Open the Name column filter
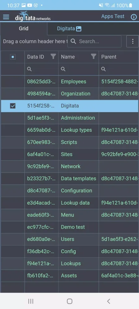 tap(94, 57)
